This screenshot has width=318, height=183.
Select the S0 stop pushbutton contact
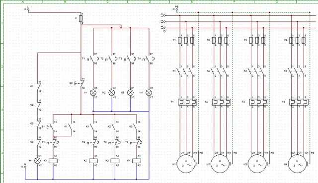79,83
